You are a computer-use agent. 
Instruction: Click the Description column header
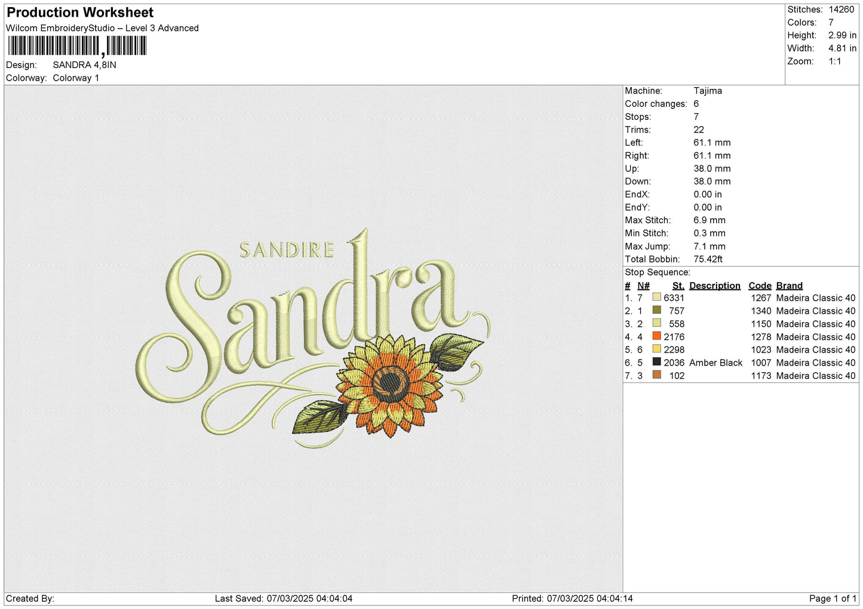[714, 286]
